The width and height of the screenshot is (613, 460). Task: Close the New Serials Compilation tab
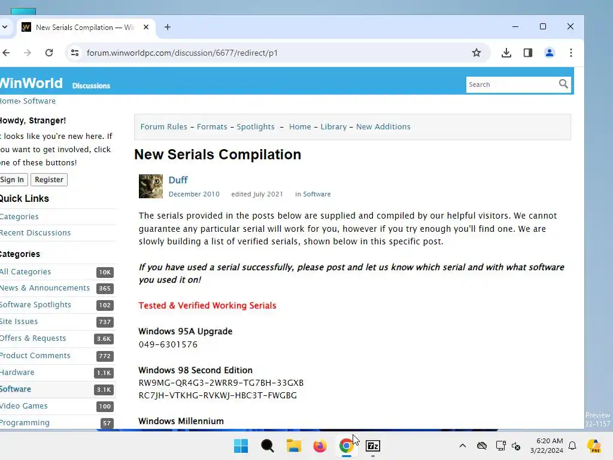(146, 27)
